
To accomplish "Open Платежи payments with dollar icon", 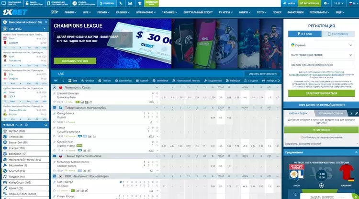I will tap(107, 3).
